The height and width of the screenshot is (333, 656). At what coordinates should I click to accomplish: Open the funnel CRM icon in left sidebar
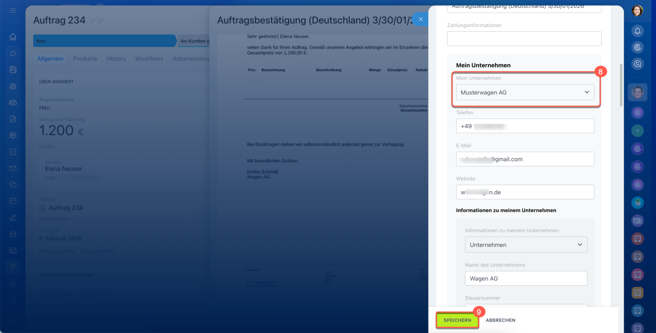[x=13, y=267]
